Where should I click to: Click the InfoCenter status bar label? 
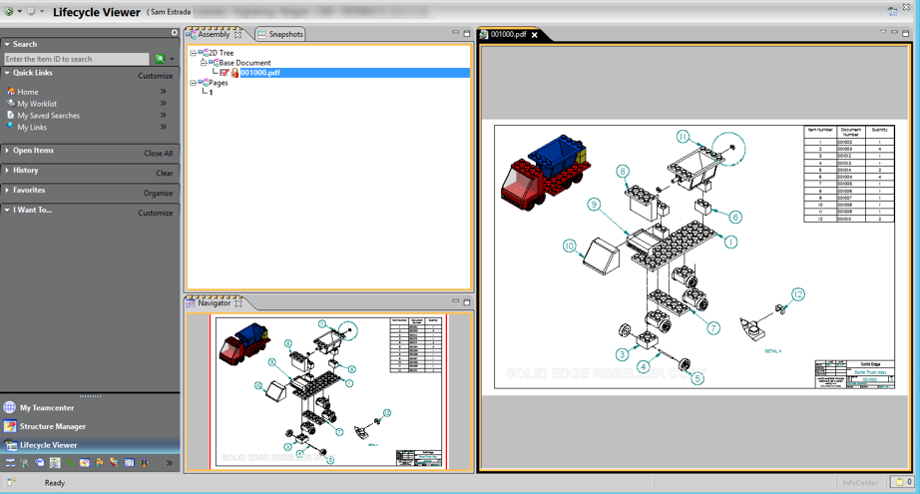pyautogui.click(x=859, y=482)
